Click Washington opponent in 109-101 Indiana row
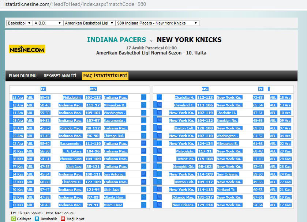Screen dimensions: 307x222 click(x=115, y=113)
